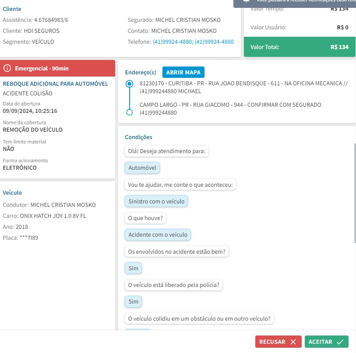
Task: Click Assistência number 4.67684983/6
Action: tap(51, 20)
